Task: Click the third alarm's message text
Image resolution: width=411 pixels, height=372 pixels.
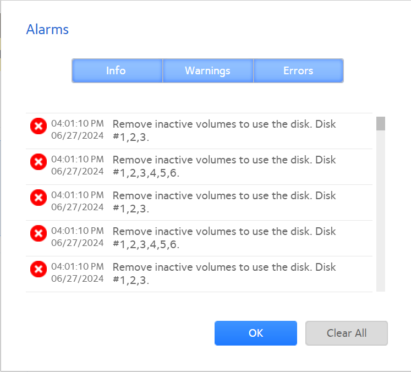Action: tap(224, 202)
